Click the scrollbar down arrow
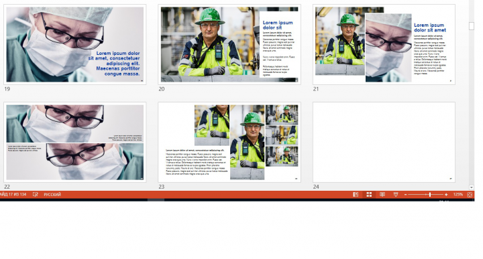 click(472, 187)
